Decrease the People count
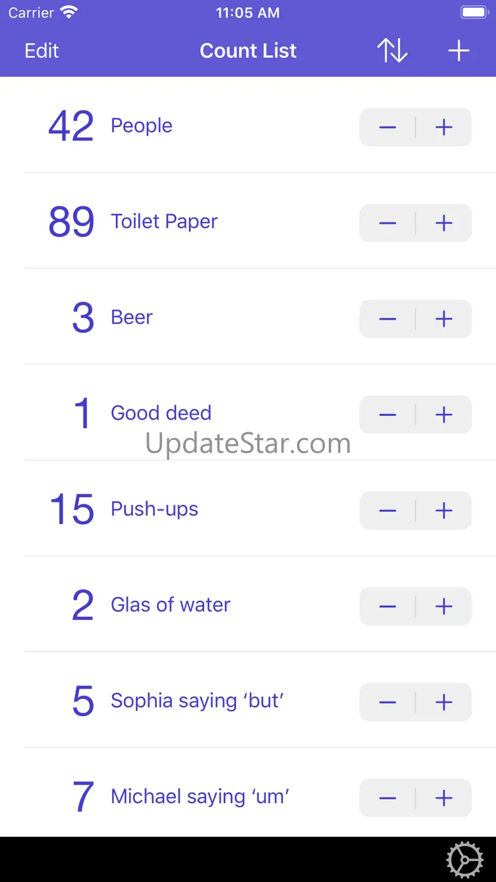The height and width of the screenshot is (882, 496). pos(387,127)
